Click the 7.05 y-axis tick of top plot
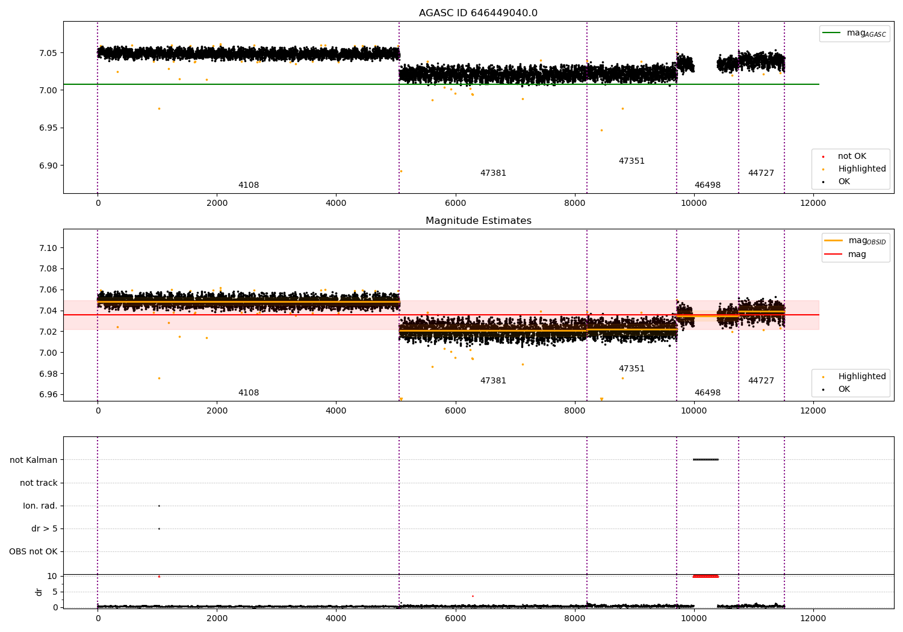This screenshot has height=632, width=903. click(x=48, y=53)
